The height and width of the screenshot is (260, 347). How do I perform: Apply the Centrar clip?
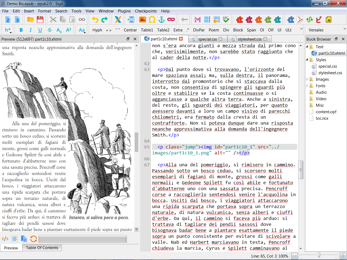tap(130, 30)
